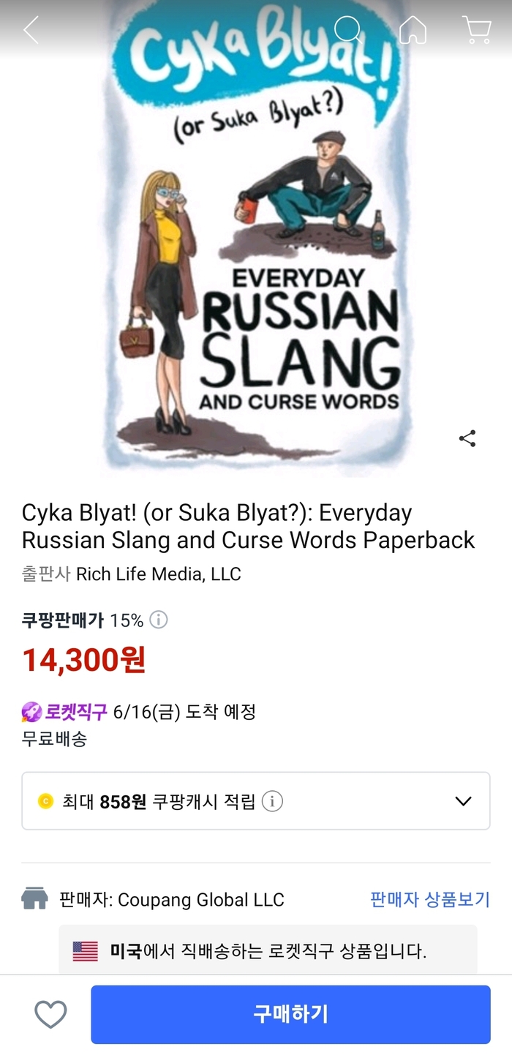
Task: Tap the 로켓직구 rocket badge
Action: [64, 711]
